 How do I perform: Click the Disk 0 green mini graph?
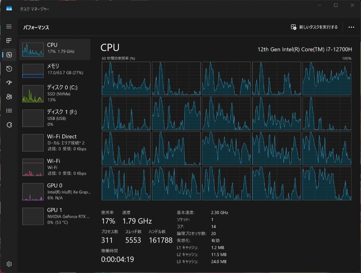coord(33,94)
